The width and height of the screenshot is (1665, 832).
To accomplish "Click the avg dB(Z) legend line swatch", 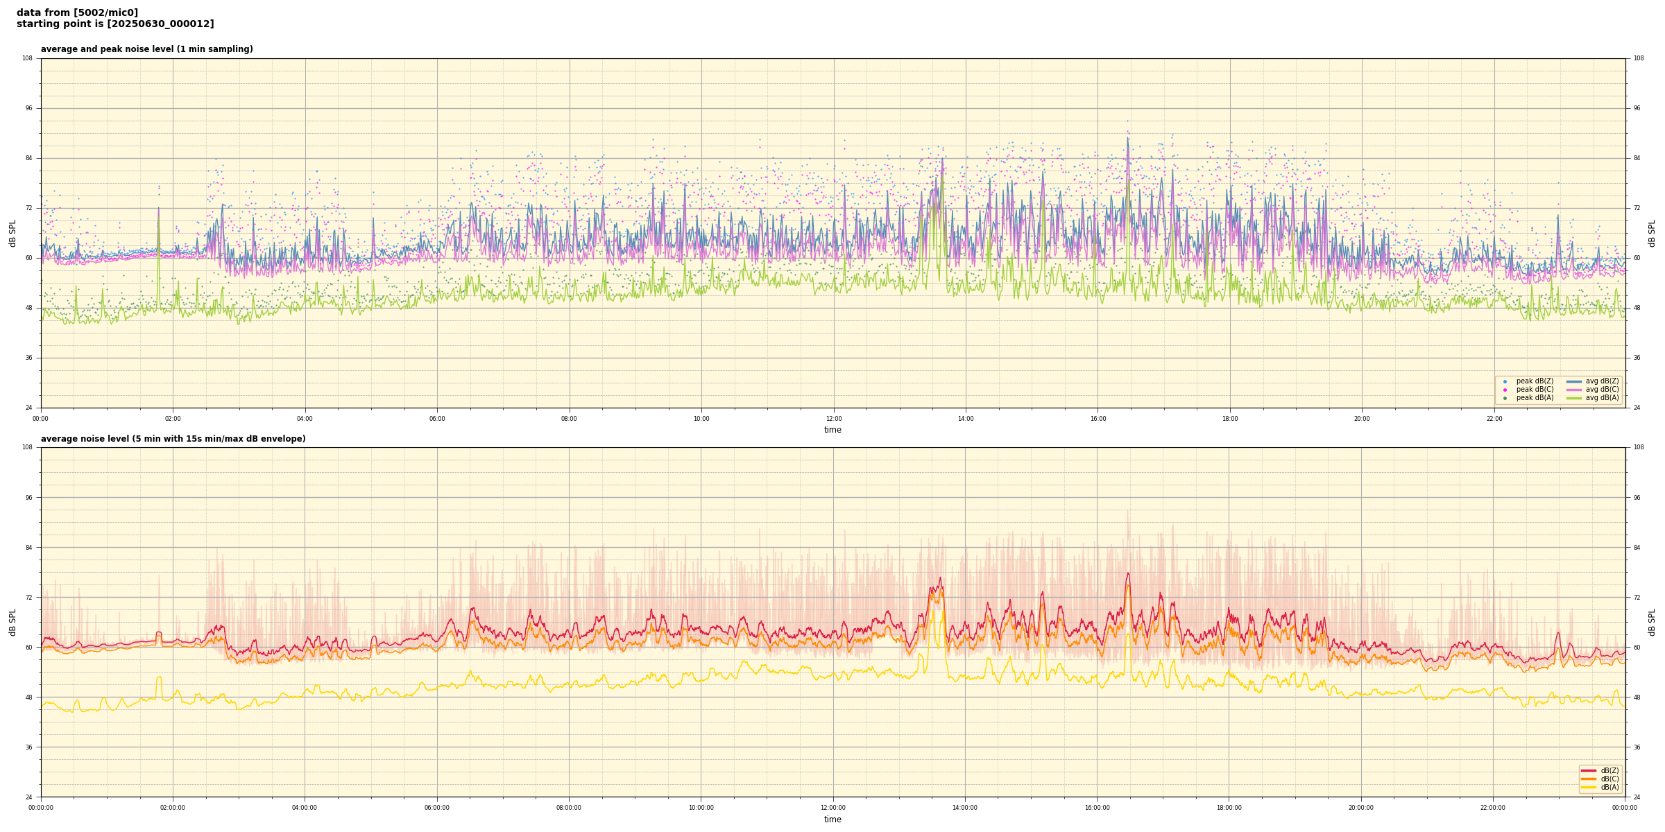I will pyautogui.click(x=1574, y=381).
